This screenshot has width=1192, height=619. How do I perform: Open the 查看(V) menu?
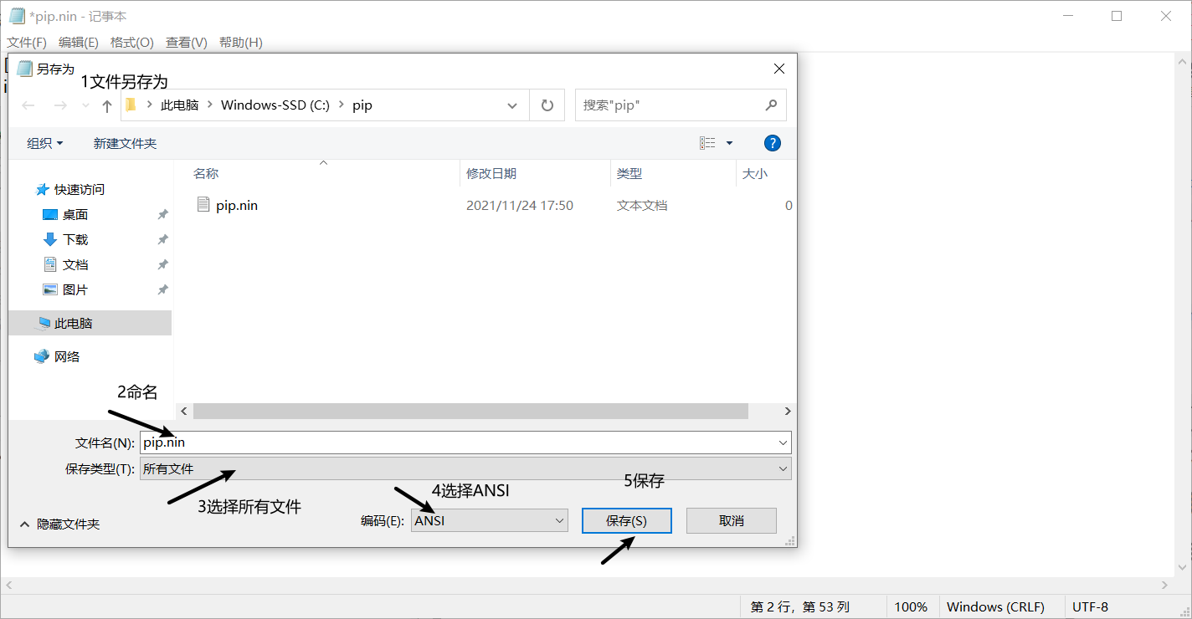[187, 42]
